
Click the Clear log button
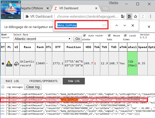pyautogui.click(x=33, y=87)
